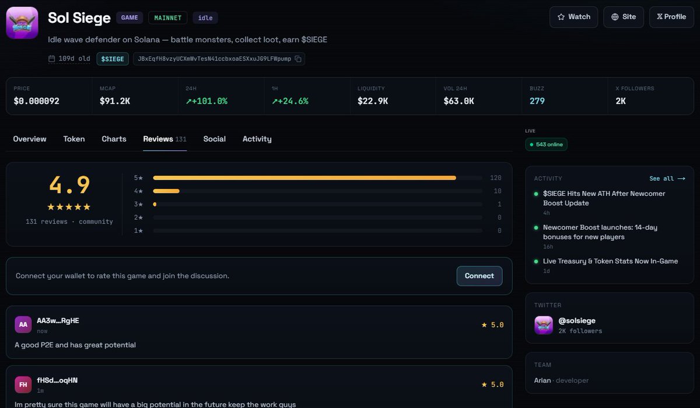Open the @solsiege Twitter handle

point(577,321)
